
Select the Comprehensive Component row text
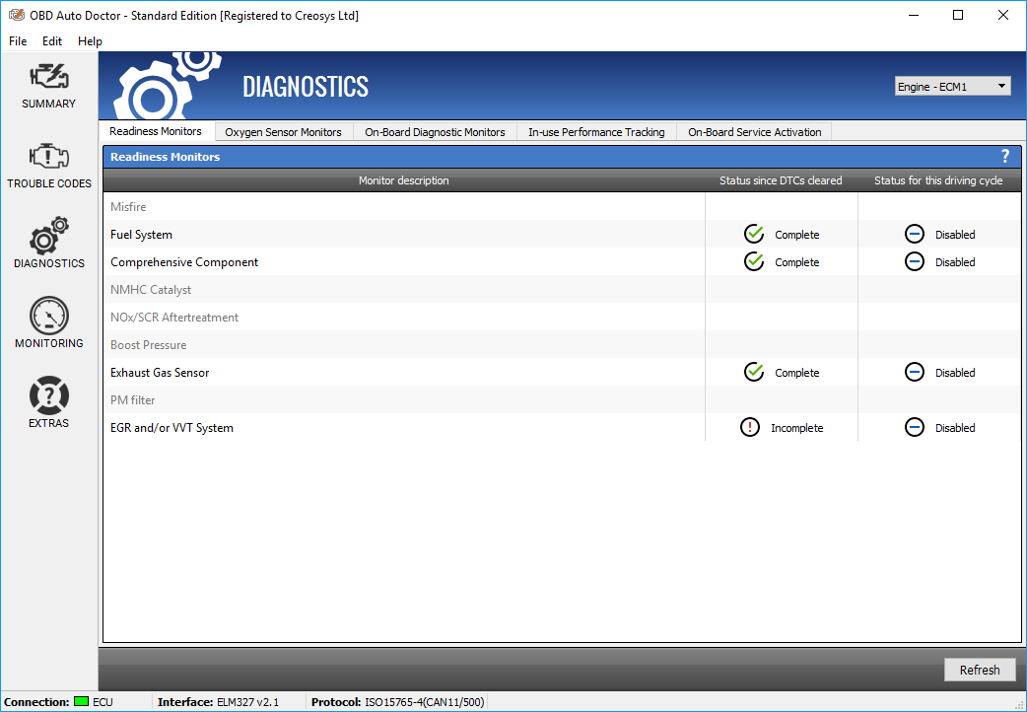[x=184, y=262]
